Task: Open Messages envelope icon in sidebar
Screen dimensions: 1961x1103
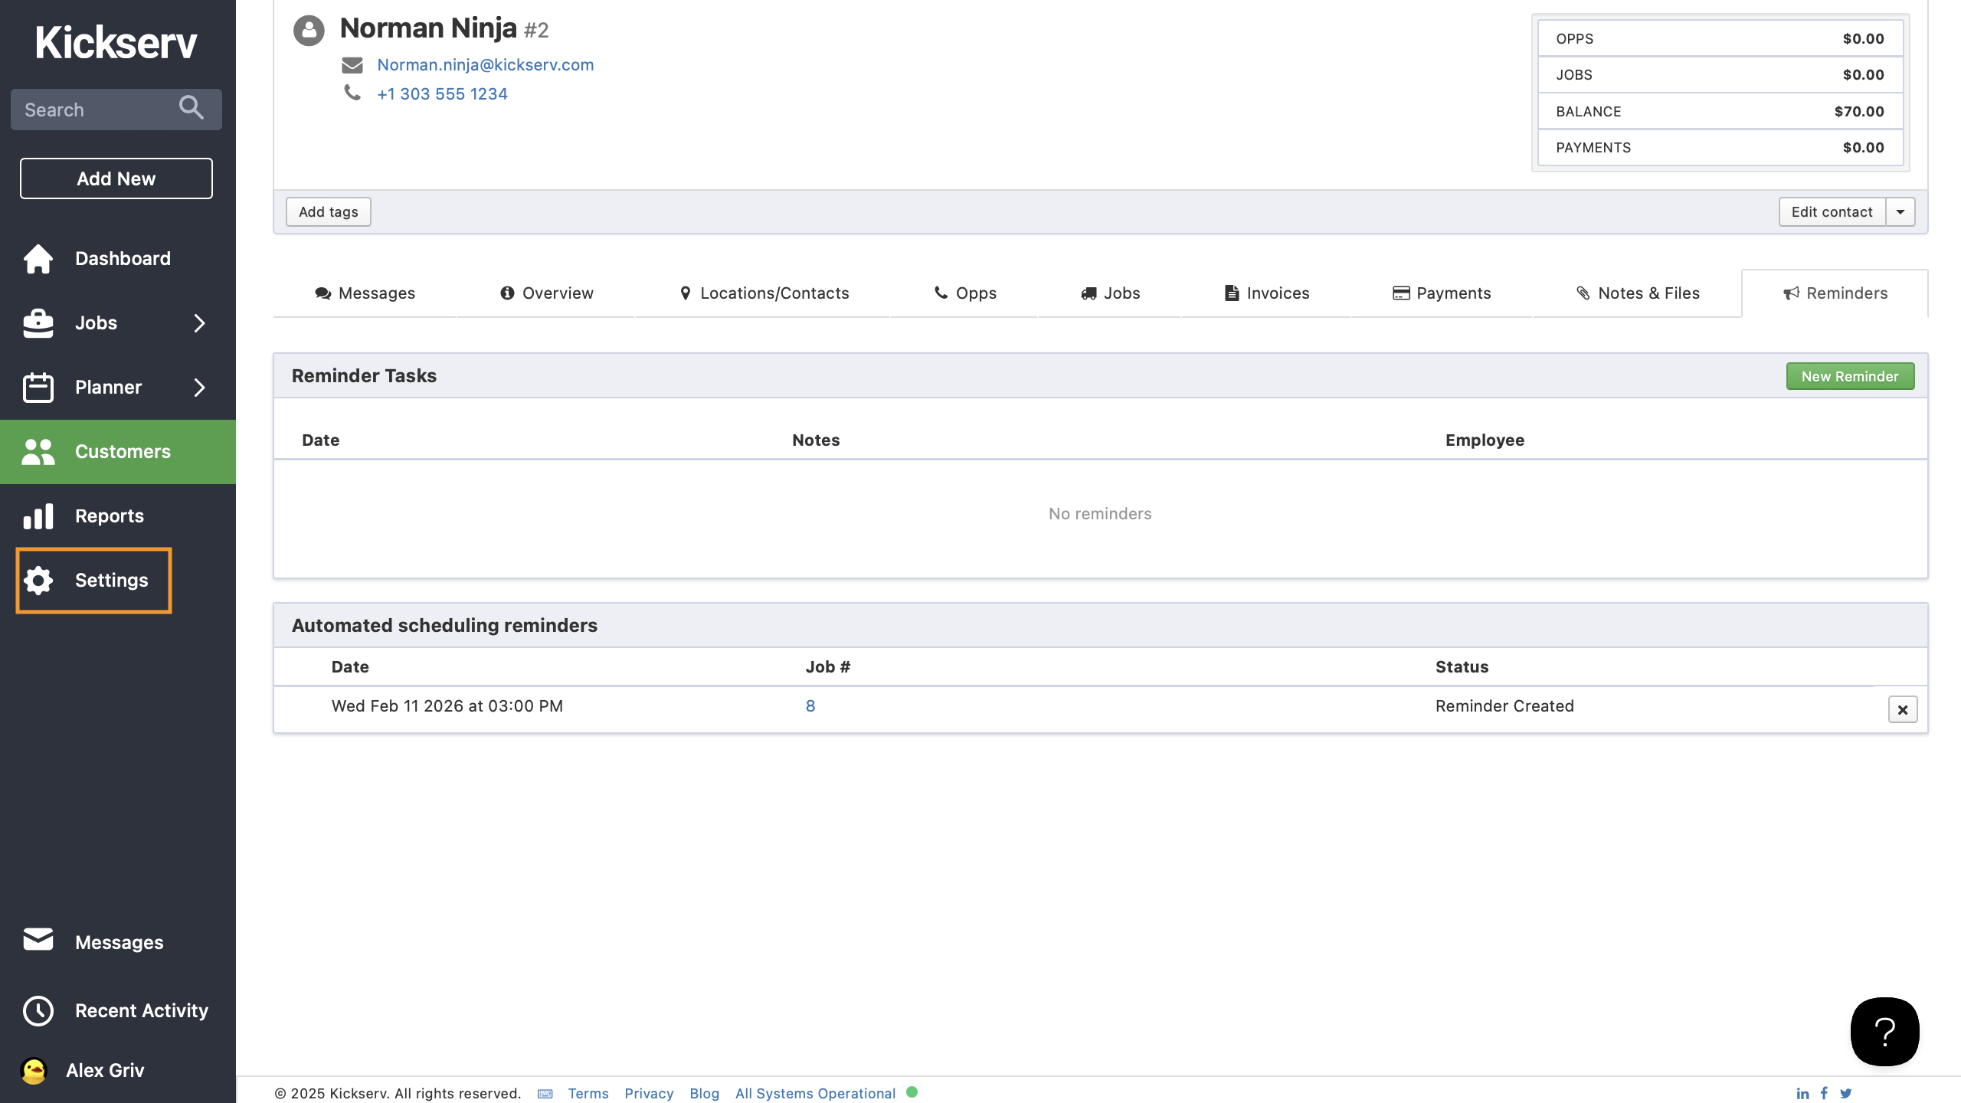Action: click(38, 941)
